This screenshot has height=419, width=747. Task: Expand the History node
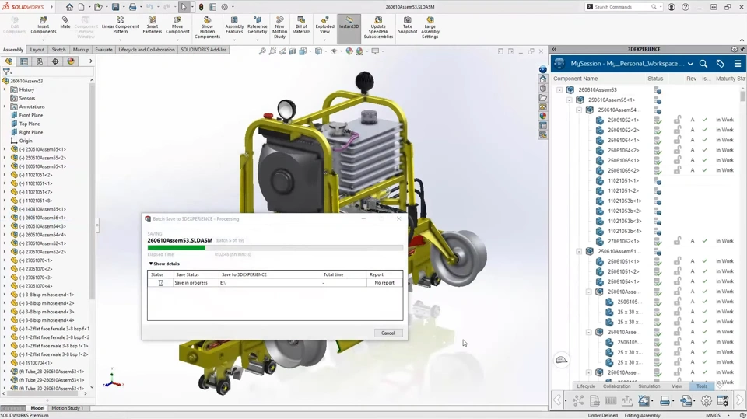(x=5, y=89)
